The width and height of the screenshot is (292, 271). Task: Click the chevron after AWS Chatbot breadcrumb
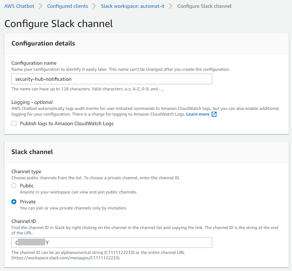click(41, 6)
